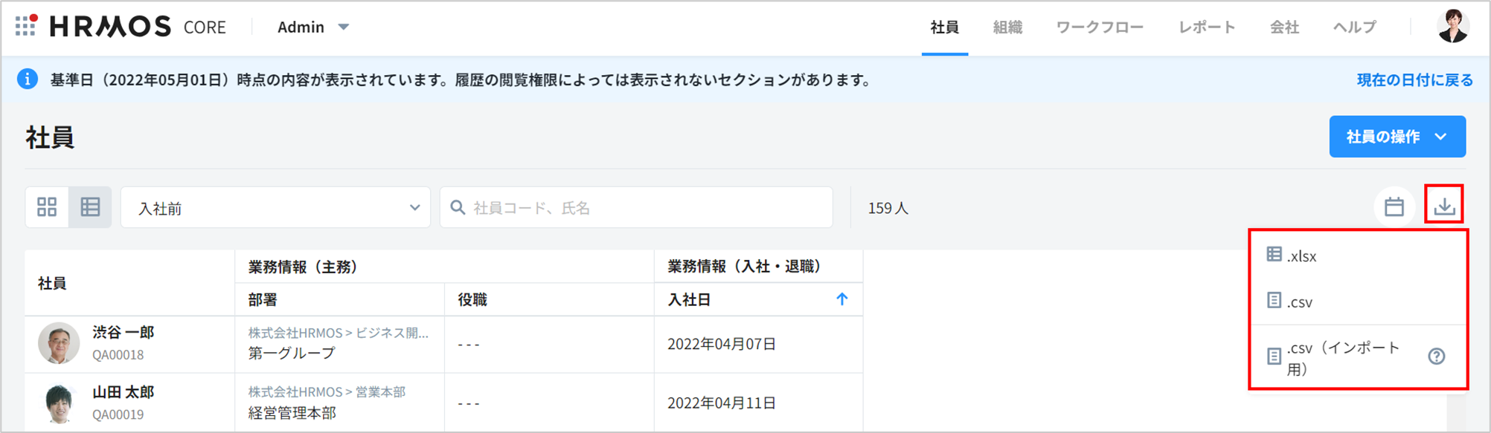Image resolution: width=1491 pixels, height=433 pixels.
Task: Open the user profile avatar
Action: tap(1452, 27)
